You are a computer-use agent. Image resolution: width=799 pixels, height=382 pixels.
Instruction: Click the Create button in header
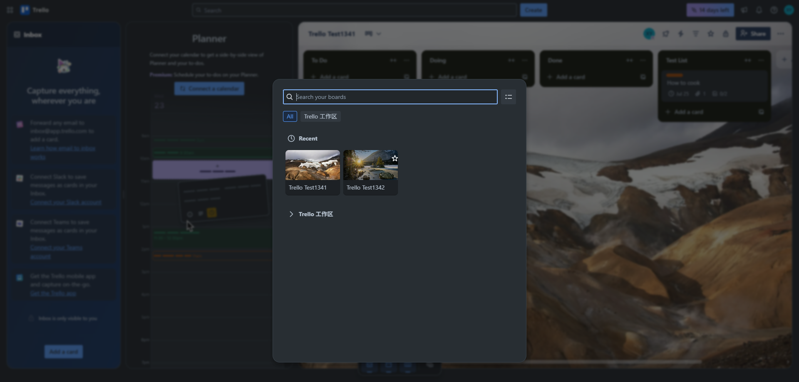pos(533,10)
